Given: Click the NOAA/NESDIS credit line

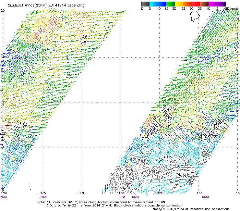Looking at the screenshot, I should [x=191, y=209].
